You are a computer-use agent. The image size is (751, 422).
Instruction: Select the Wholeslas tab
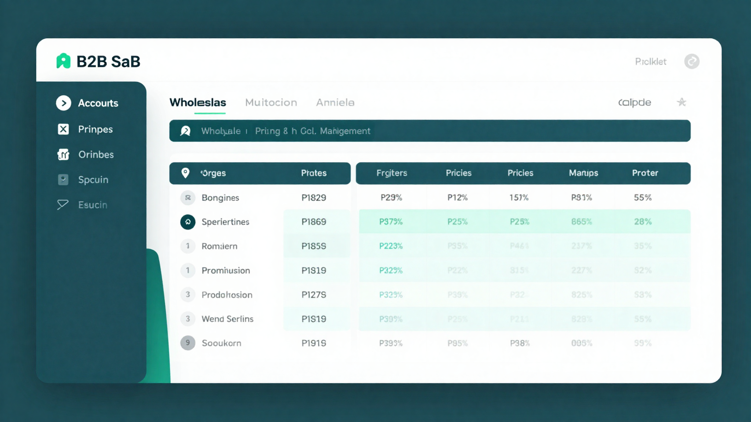(198, 102)
